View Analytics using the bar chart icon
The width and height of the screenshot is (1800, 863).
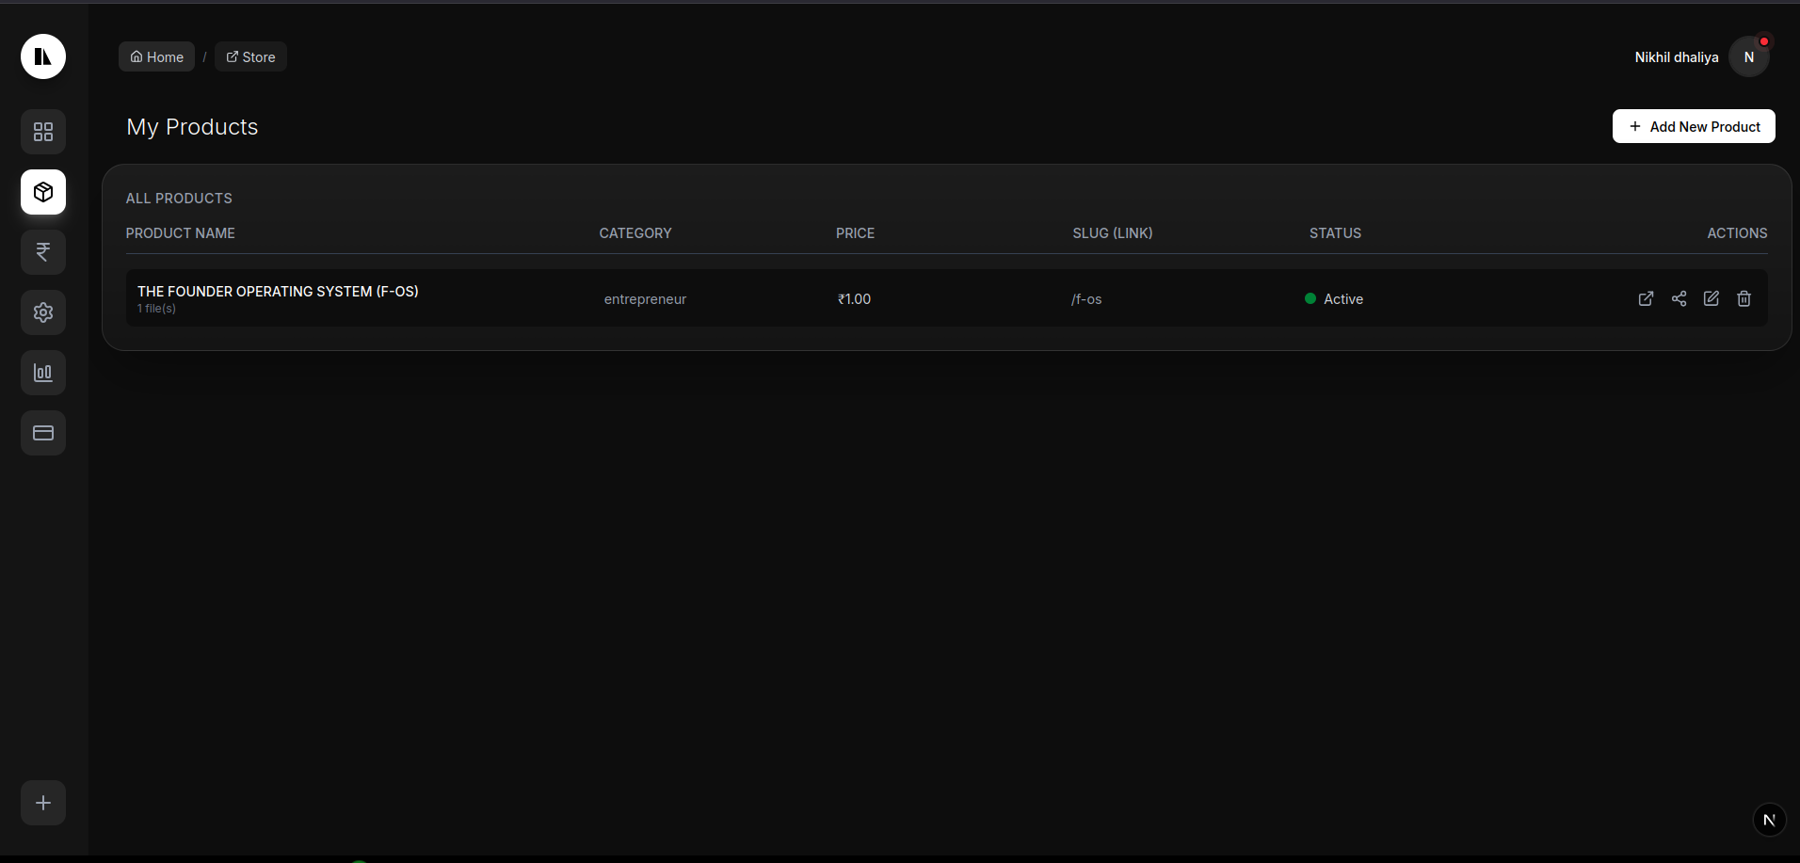(x=42, y=372)
